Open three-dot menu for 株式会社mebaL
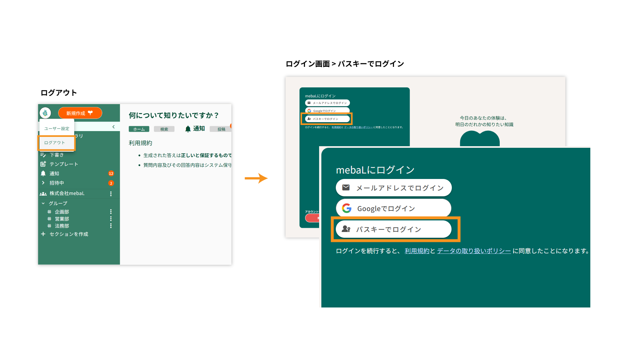 [111, 194]
